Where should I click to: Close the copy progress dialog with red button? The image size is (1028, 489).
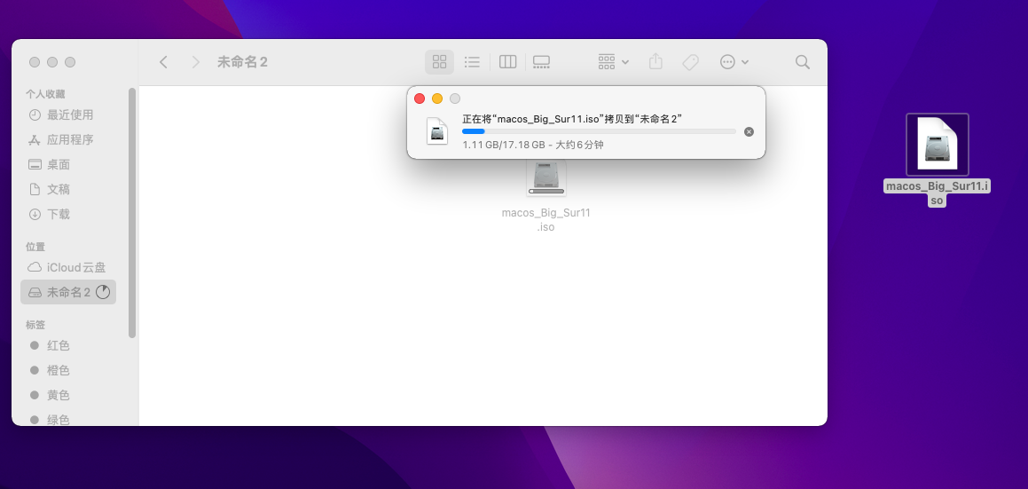coord(420,99)
